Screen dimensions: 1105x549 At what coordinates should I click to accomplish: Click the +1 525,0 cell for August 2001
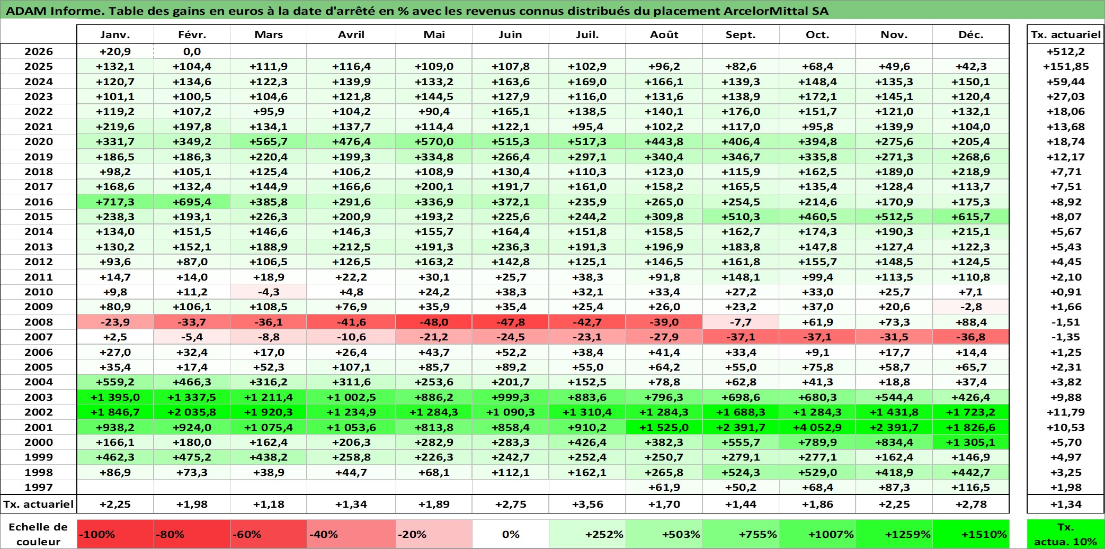pos(664,427)
